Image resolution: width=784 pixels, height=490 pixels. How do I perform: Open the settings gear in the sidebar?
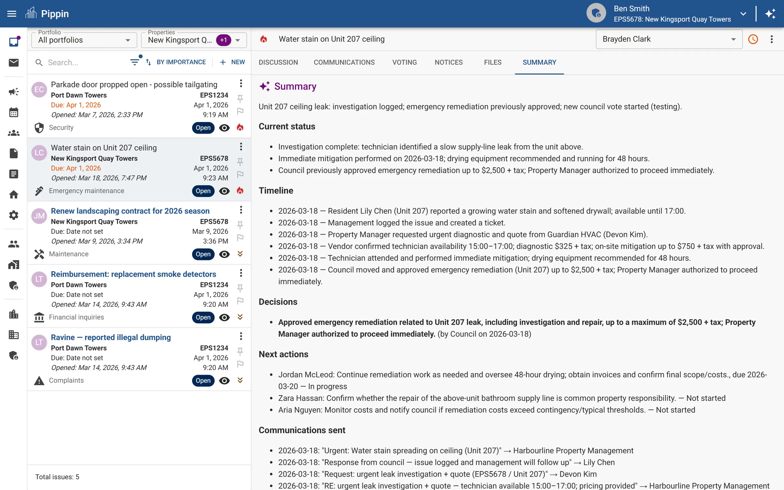(x=13, y=215)
